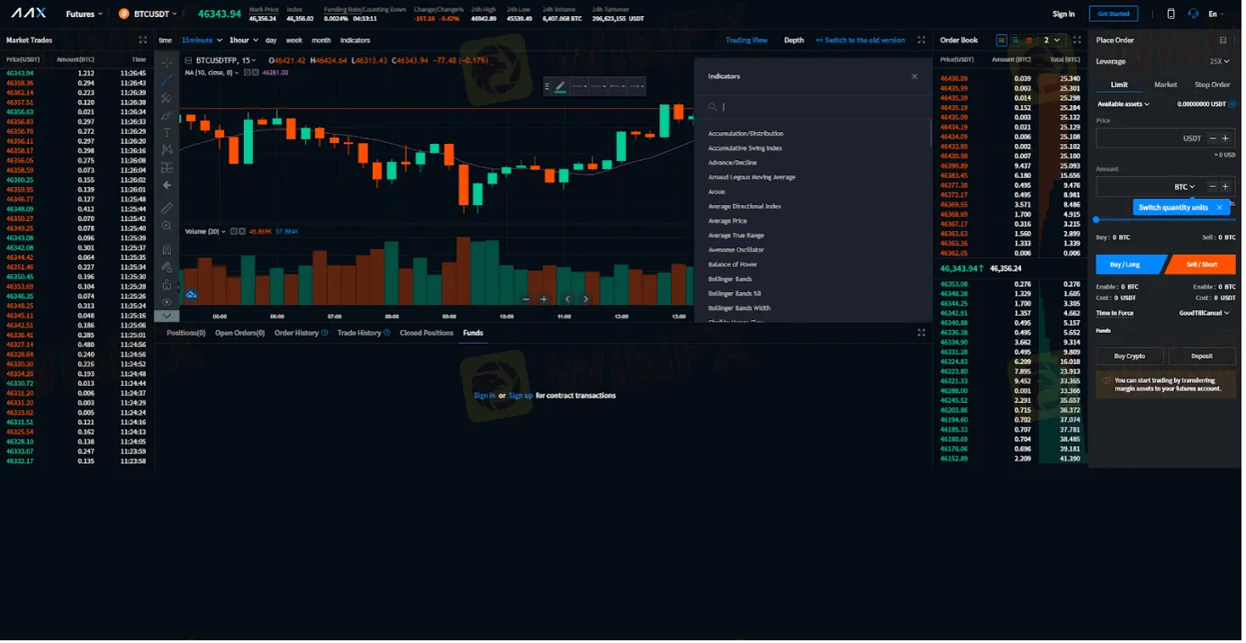The height and width of the screenshot is (643, 1246).
Task: Maximize the bottom positions panel
Action: pyautogui.click(x=921, y=333)
